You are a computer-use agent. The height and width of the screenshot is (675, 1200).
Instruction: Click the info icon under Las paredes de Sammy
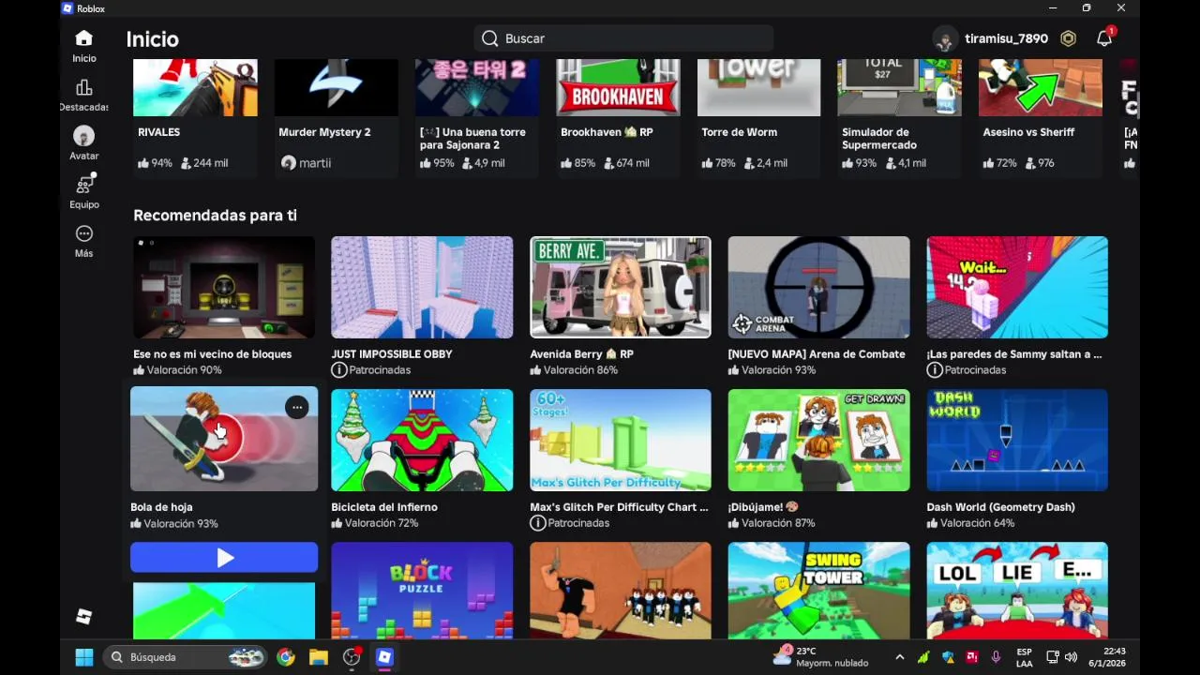click(x=935, y=370)
